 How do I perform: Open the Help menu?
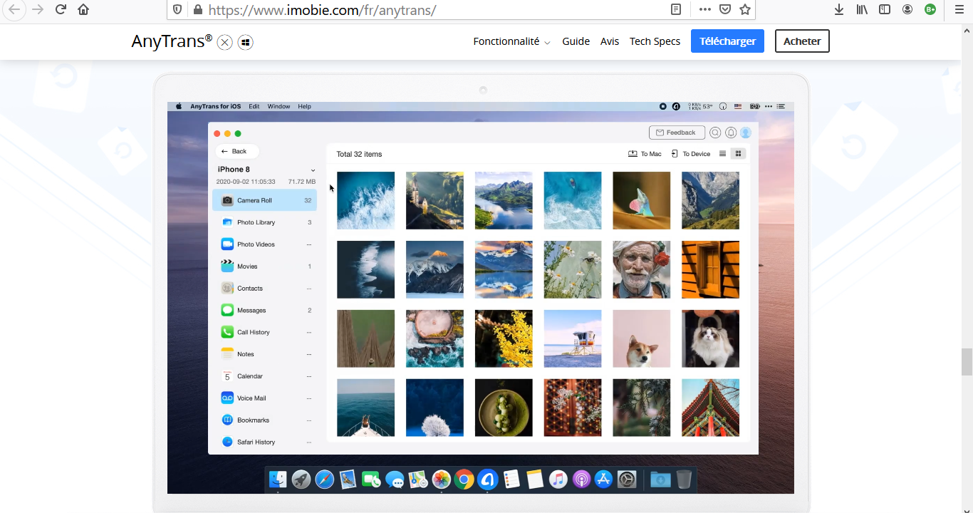tap(304, 106)
